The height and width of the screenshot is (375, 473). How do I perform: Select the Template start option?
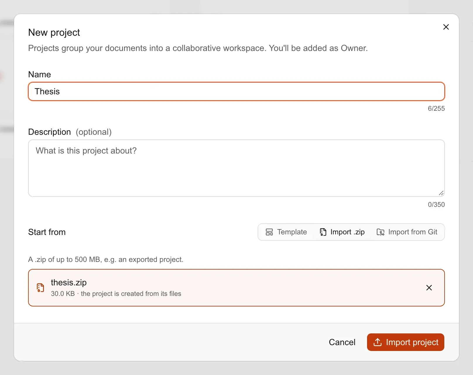(x=286, y=232)
